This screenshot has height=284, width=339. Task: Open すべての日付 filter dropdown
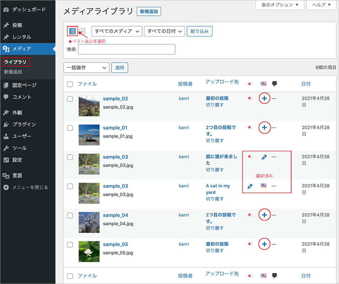(x=164, y=31)
